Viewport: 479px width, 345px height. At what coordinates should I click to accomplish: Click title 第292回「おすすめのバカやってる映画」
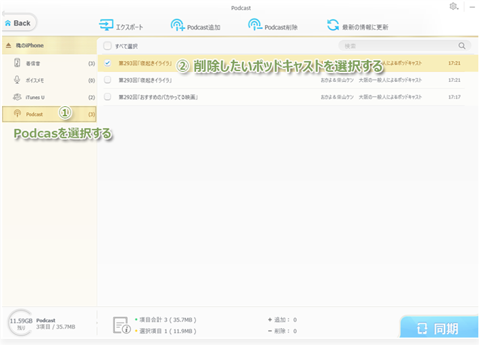tap(158, 97)
